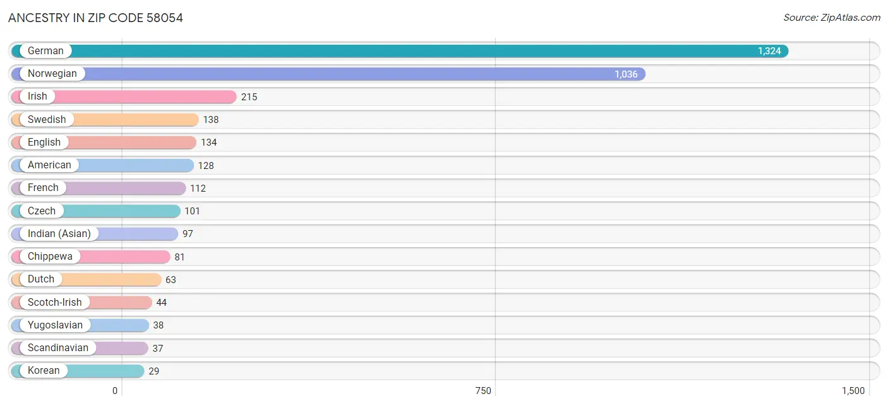Select the 112 value next to French

pyautogui.click(x=198, y=188)
